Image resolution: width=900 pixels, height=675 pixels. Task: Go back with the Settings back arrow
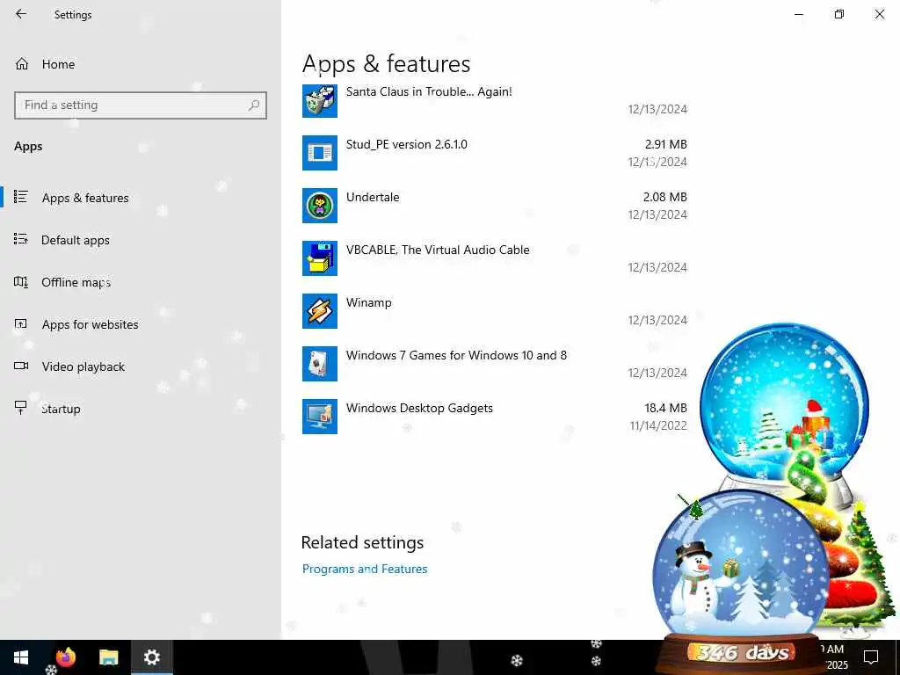[x=21, y=14]
